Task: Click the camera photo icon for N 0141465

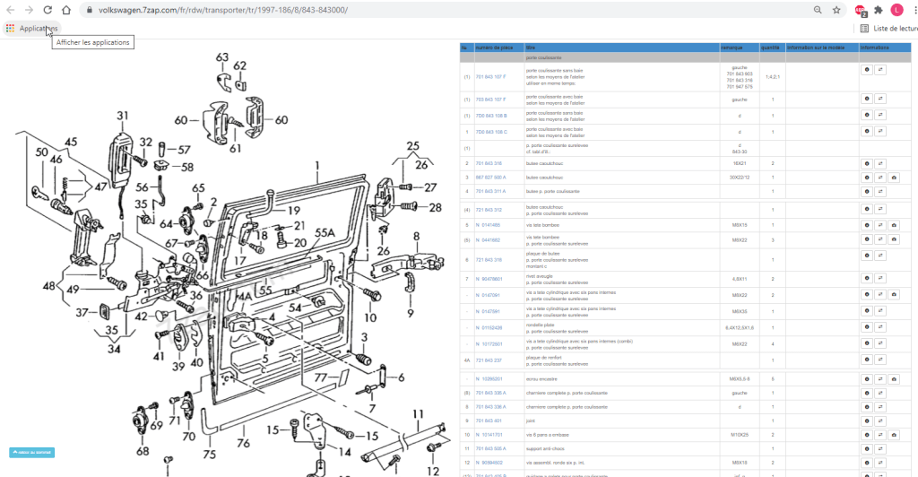Action: point(895,224)
